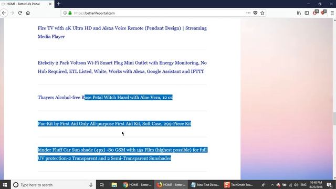Click the forward navigation arrow

tap(12, 13)
